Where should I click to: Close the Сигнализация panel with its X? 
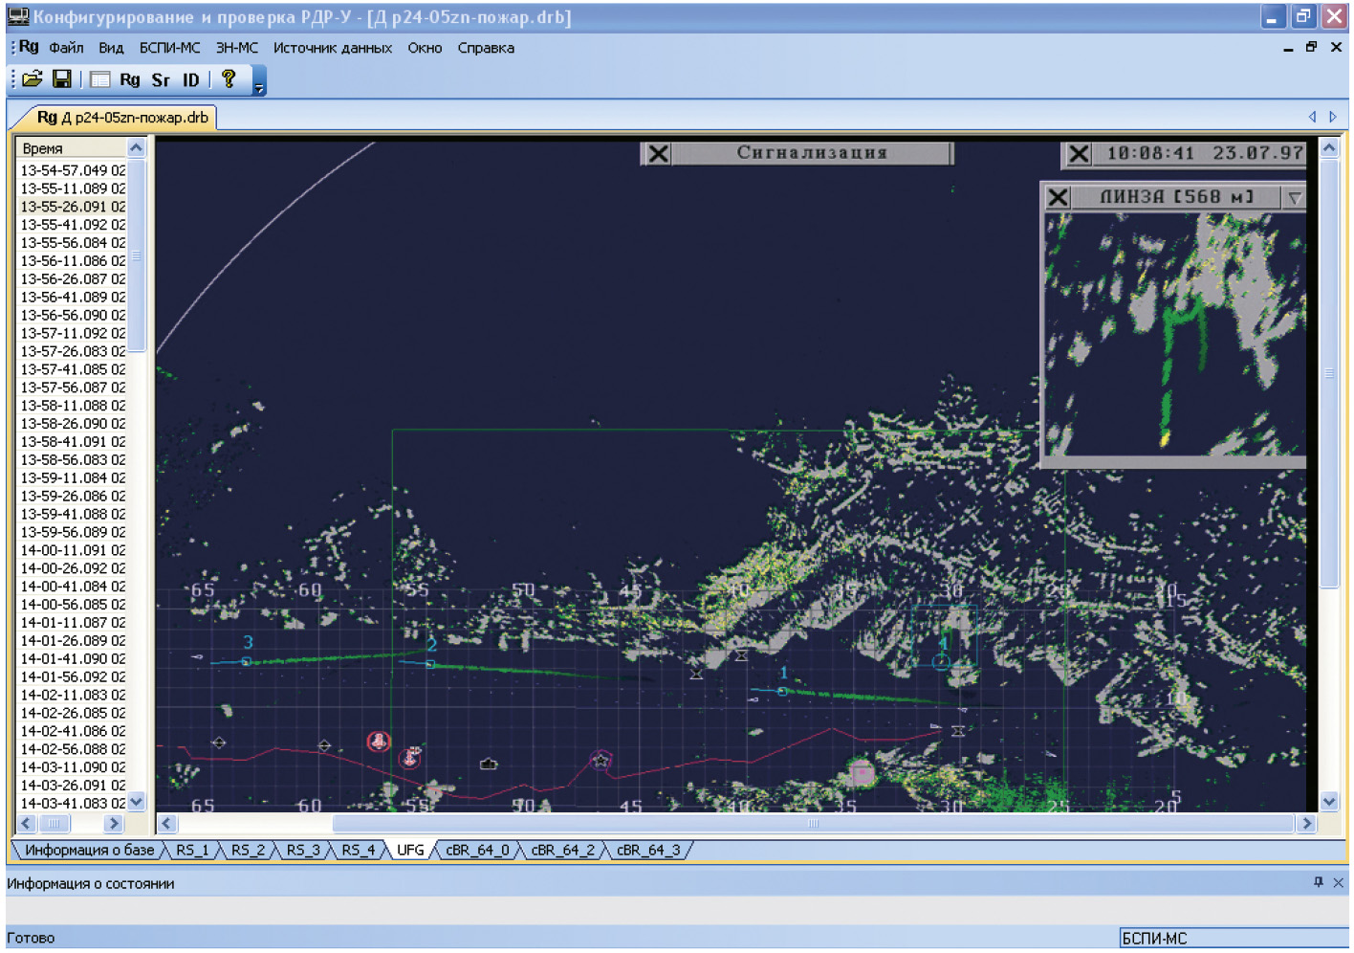[658, 153]
